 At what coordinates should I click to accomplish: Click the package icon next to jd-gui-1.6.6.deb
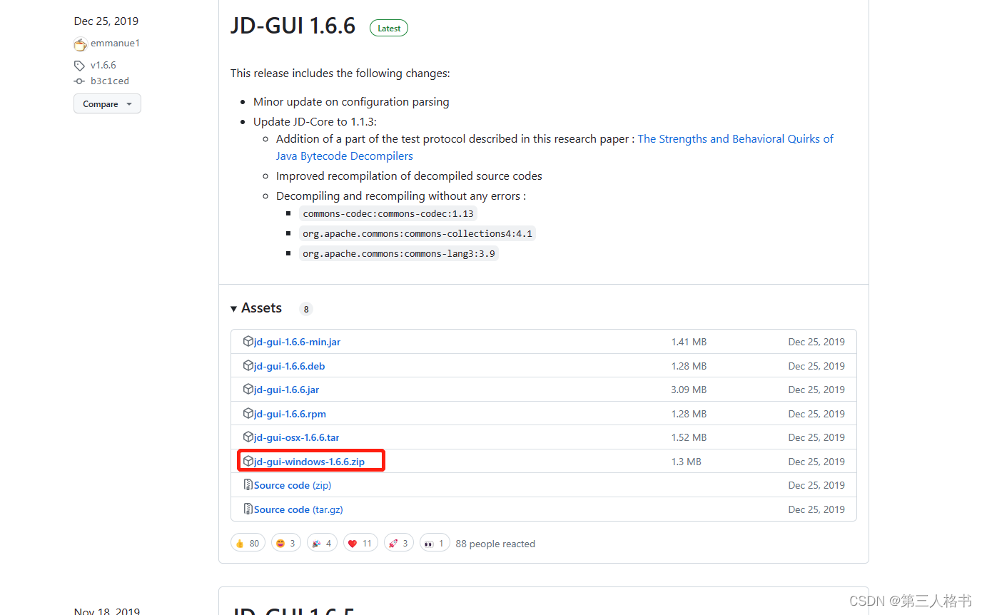248,365
